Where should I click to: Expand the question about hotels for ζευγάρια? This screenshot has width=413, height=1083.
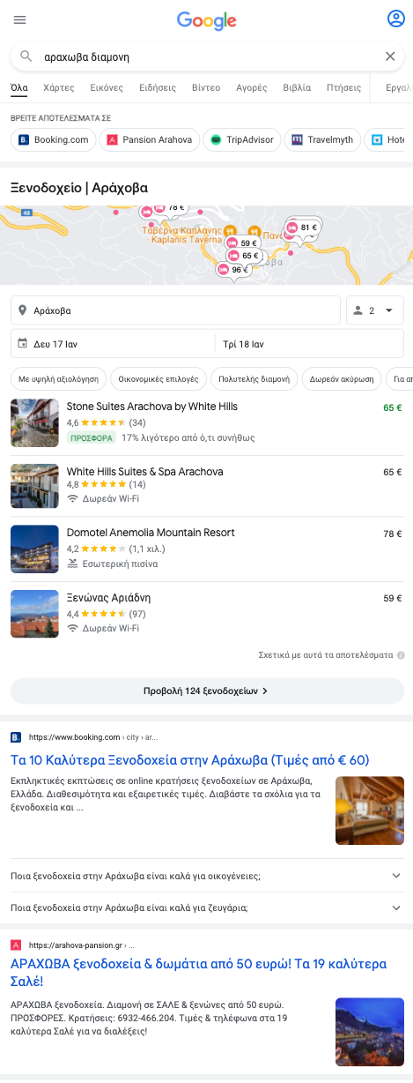[206, 907]
